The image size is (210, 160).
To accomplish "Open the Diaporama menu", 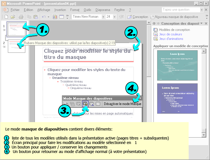I will tap(103, 10).
